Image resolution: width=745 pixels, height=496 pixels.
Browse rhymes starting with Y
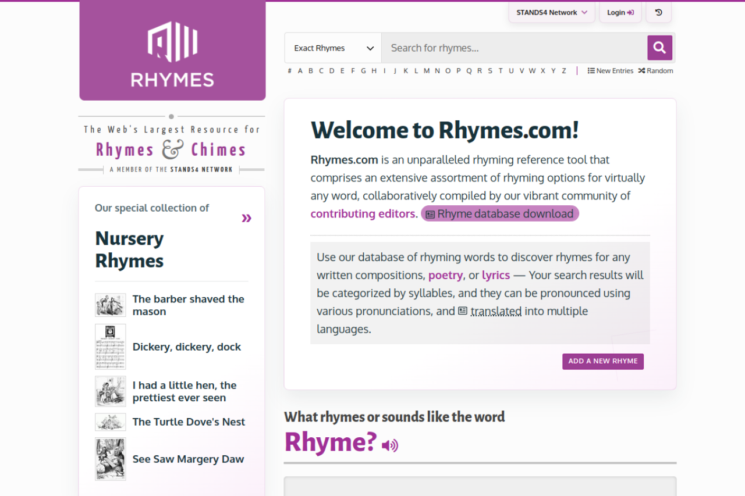coord(554,71)
